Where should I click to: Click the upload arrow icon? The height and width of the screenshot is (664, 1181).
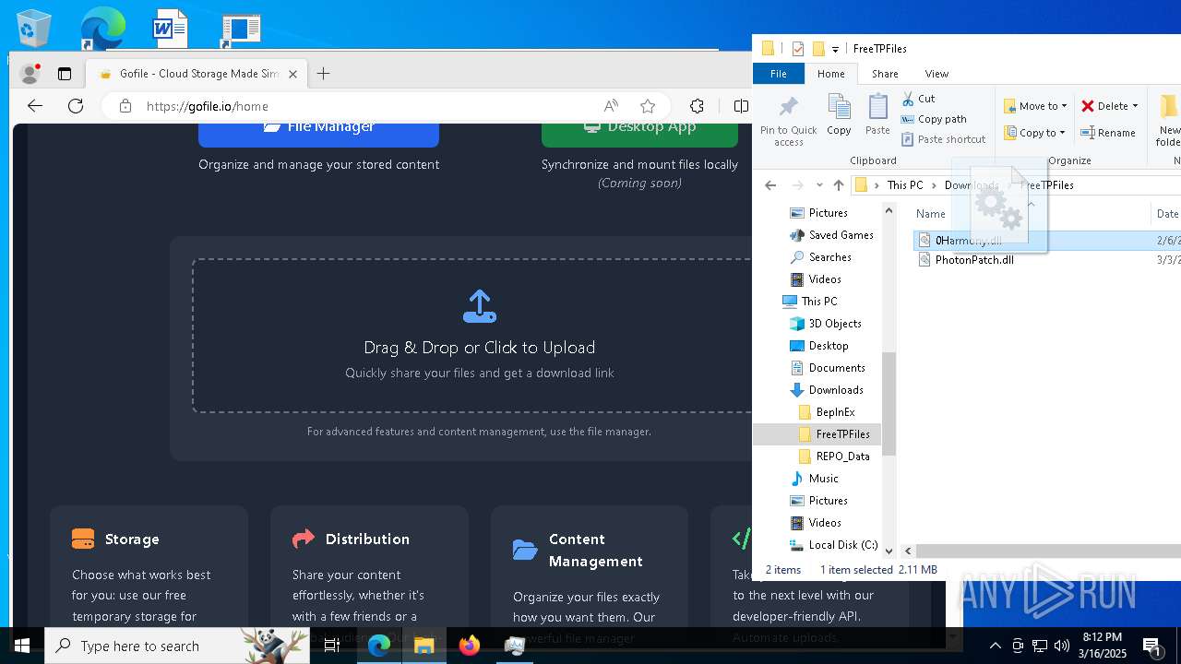click(480, 307)
